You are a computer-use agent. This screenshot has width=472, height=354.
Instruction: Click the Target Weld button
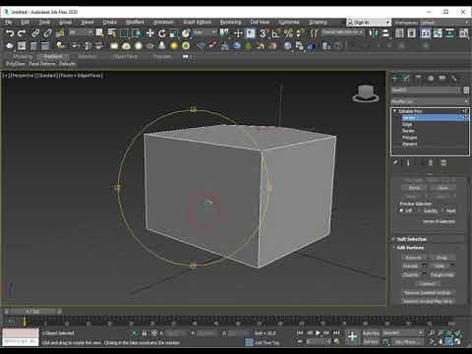(x=442, y=274)
